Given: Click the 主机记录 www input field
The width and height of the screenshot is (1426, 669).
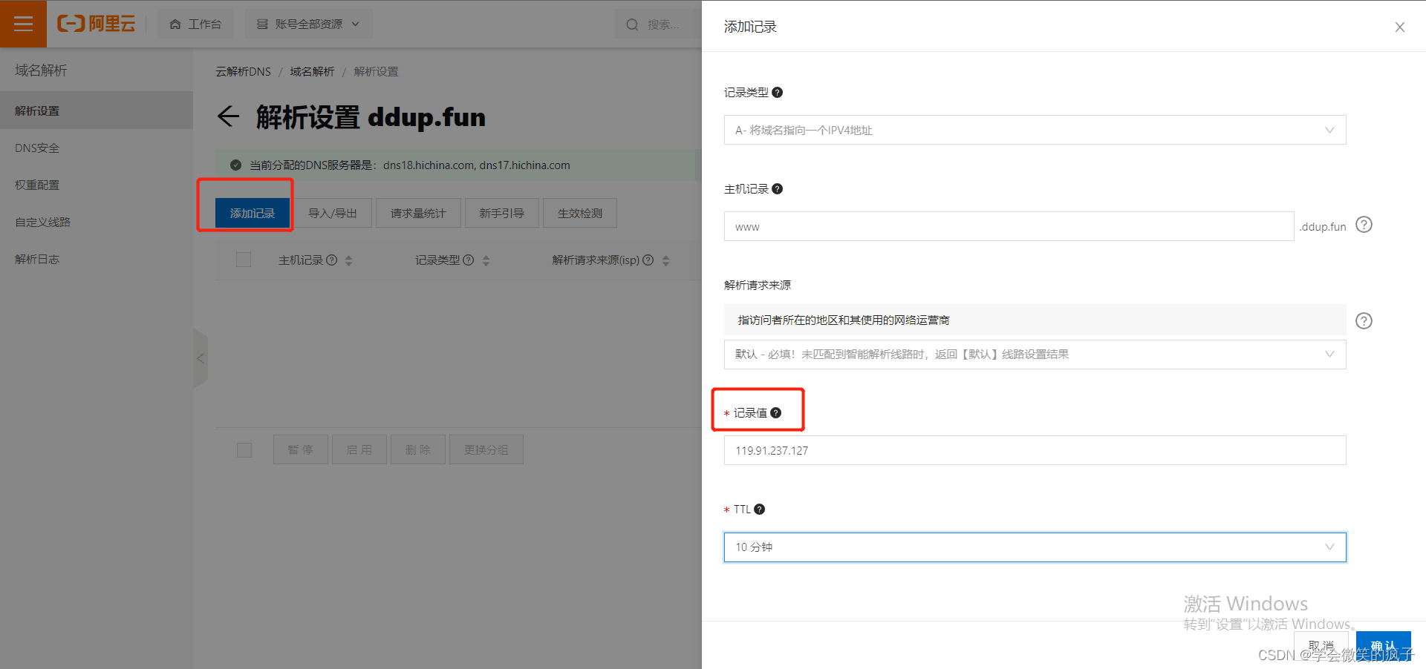Looking at the screenshot, I should 1009,226.
